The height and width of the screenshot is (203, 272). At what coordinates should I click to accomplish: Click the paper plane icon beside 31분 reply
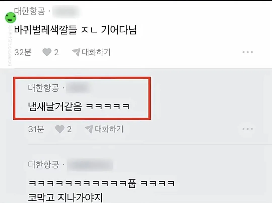pyautogui.click(x=89, y=129)
